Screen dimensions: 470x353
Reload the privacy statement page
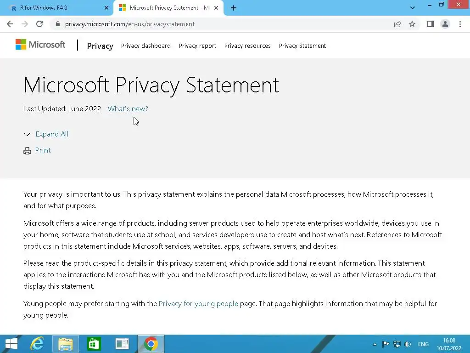[39, 24]
